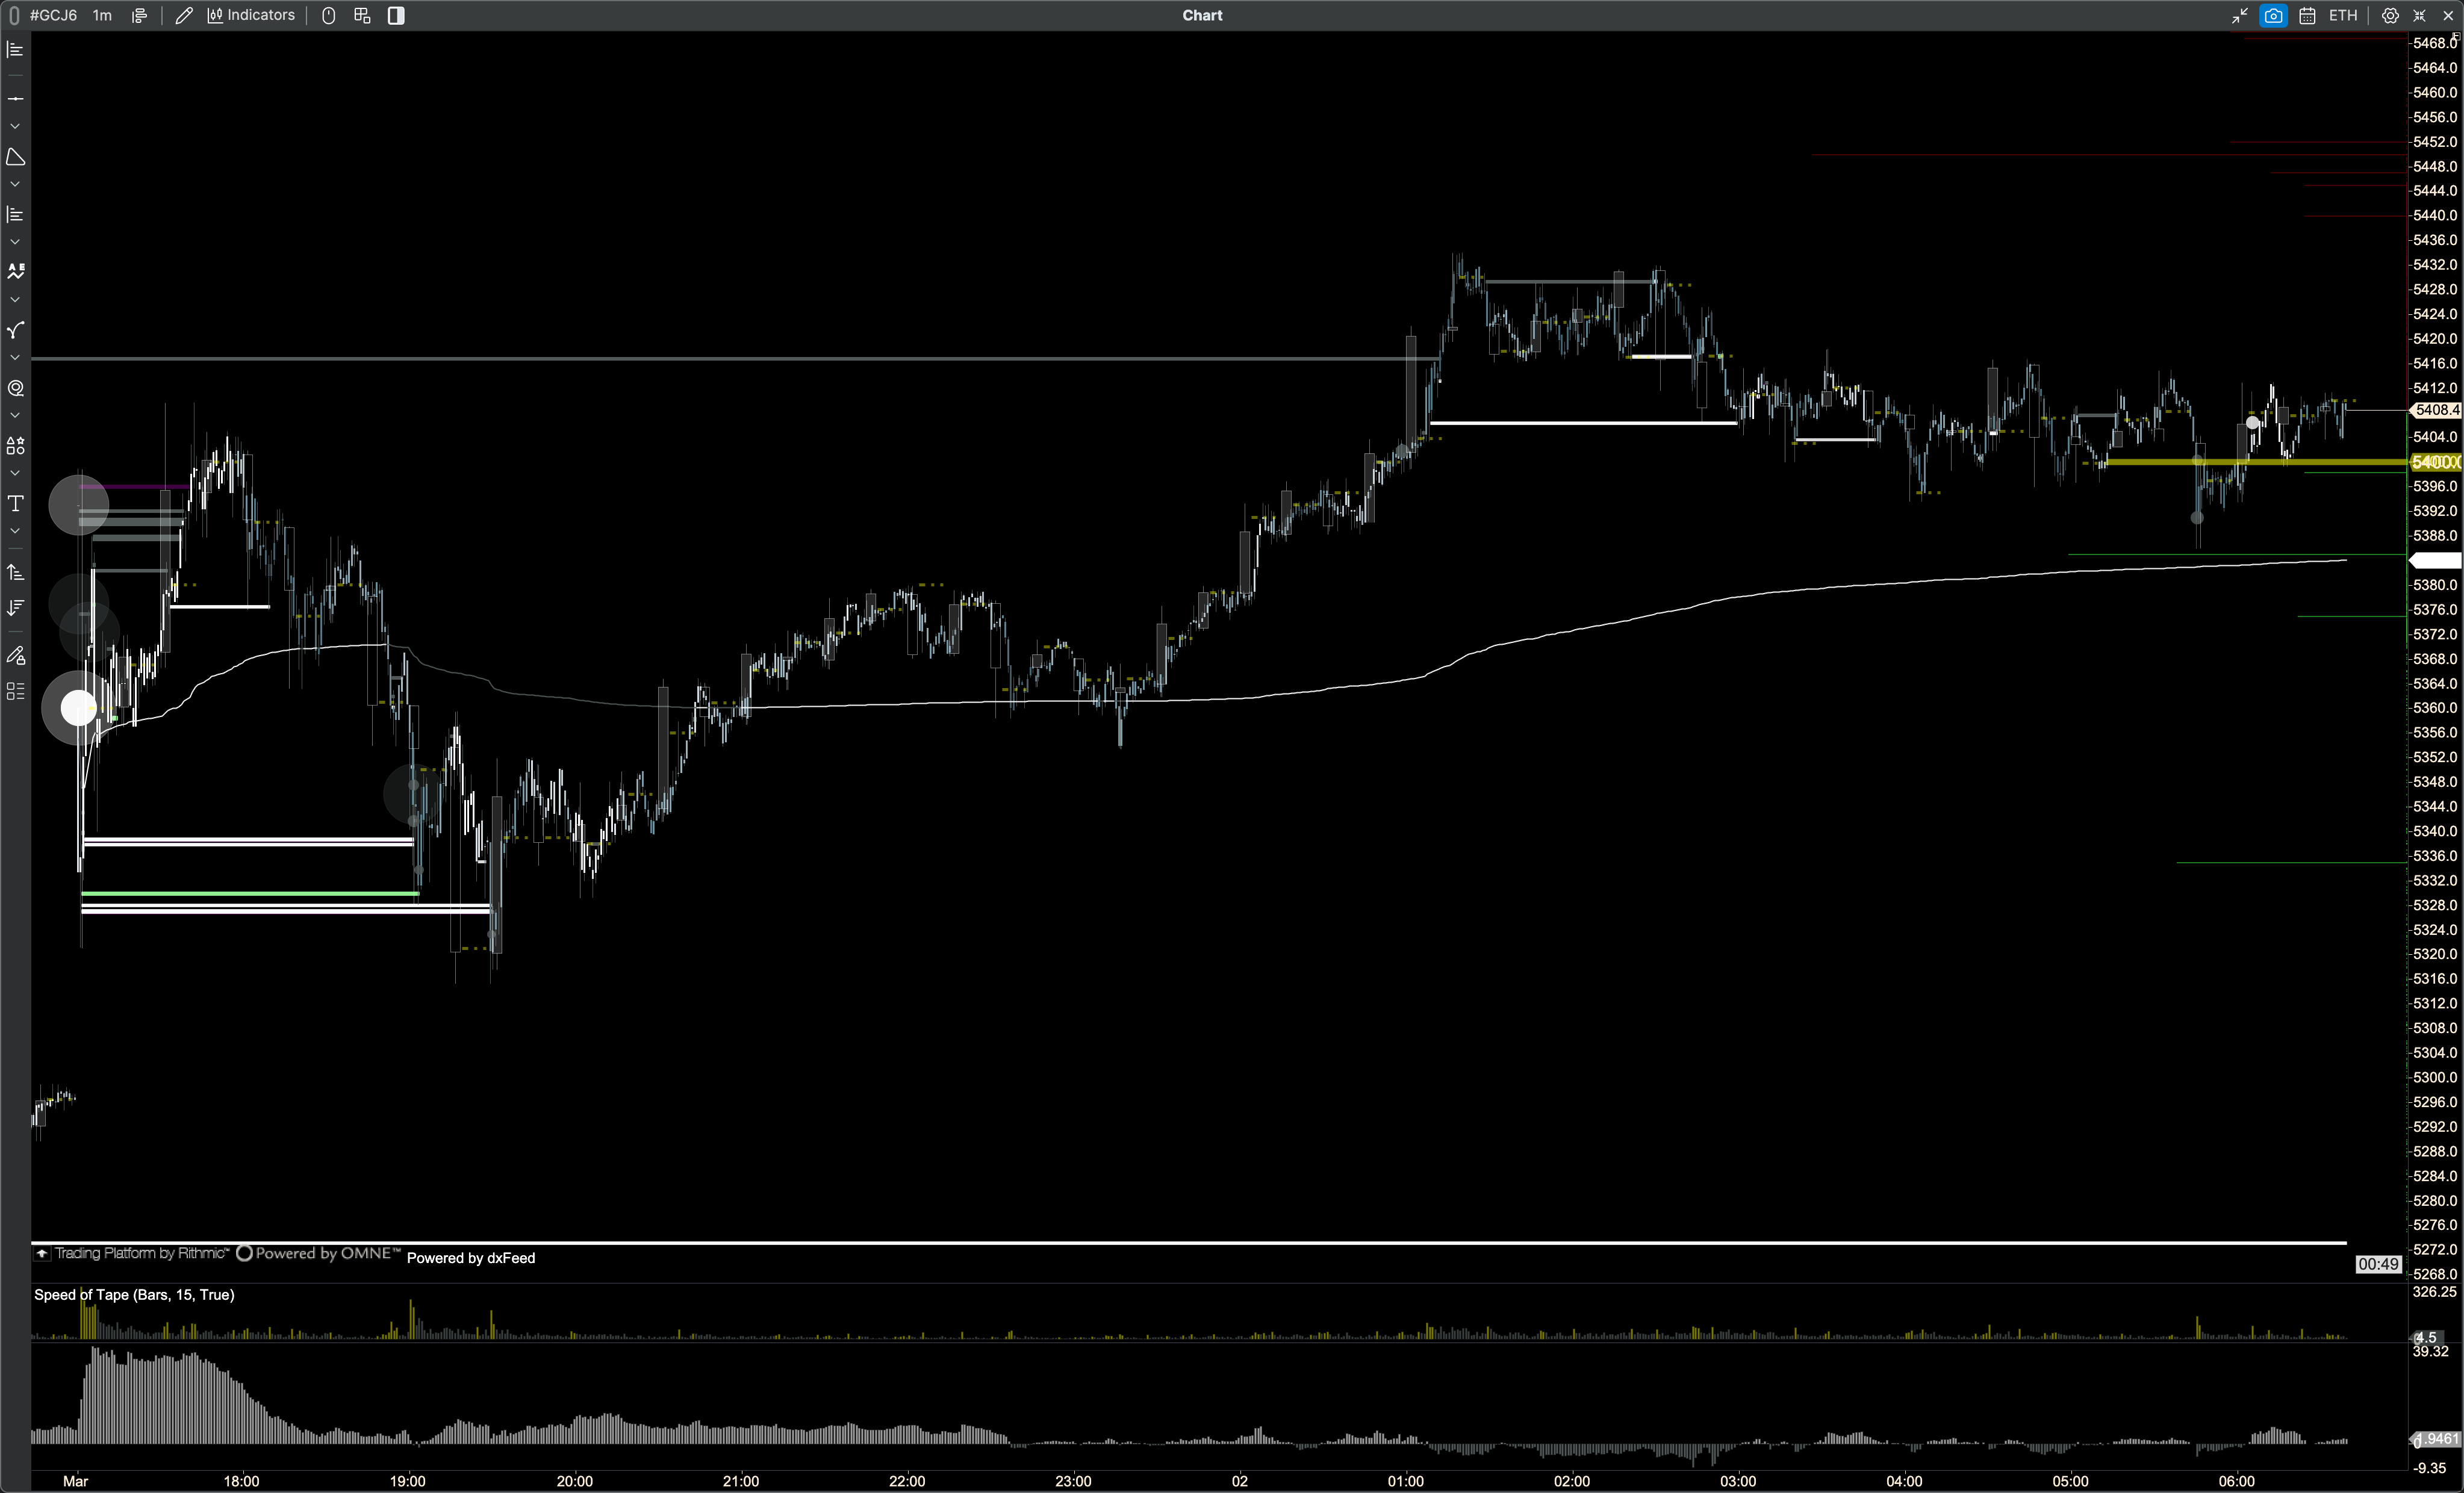Toggle the right side panel icon
Screen dimensions: 2464x1493
coord(396,15)
